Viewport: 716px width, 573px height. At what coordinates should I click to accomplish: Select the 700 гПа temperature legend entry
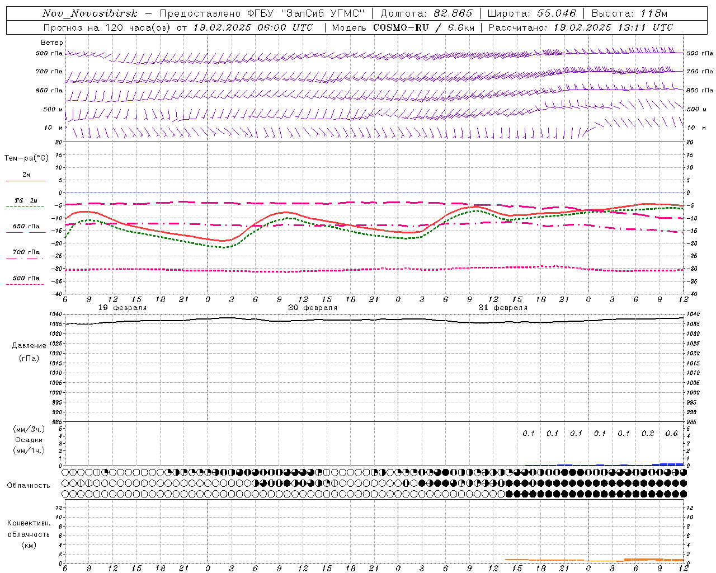tap(26, 252)
